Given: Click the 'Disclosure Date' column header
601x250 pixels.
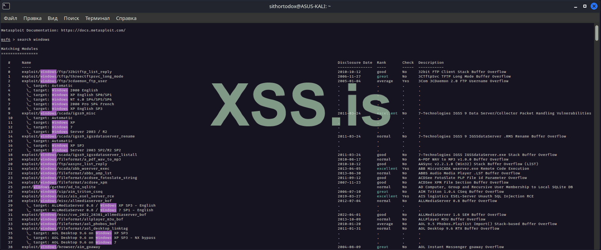Looking at the screenshot, I should pyautogui.click(x=355, y=63).
